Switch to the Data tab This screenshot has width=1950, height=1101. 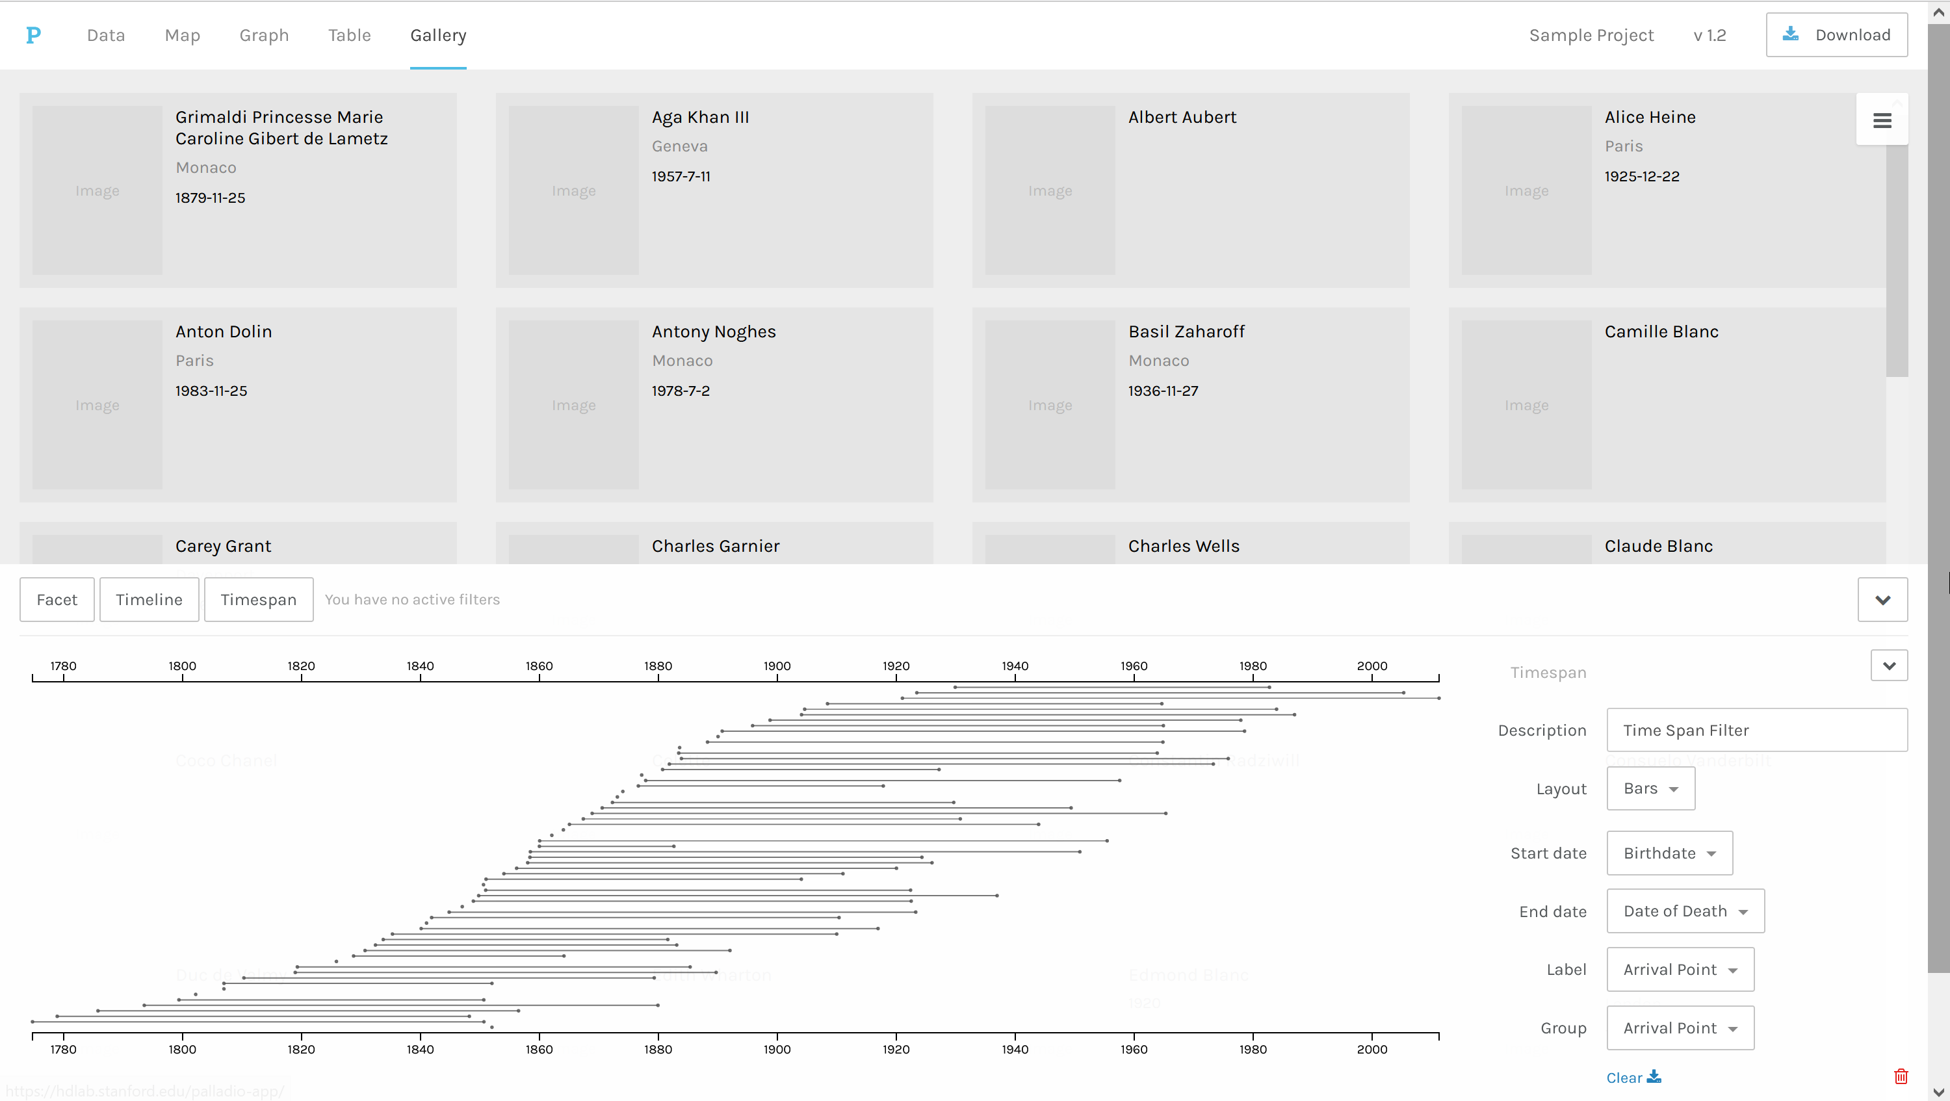click(x=106, y=35)
